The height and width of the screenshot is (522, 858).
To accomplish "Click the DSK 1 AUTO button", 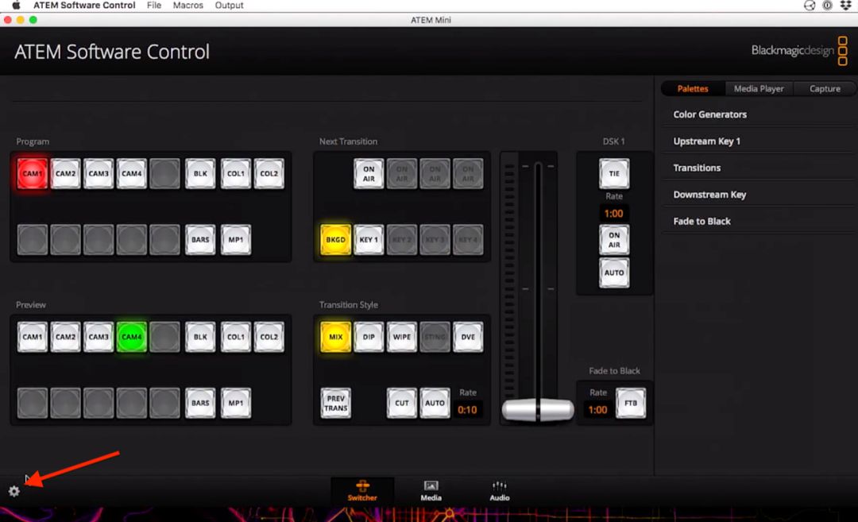I will click(614, 273).
